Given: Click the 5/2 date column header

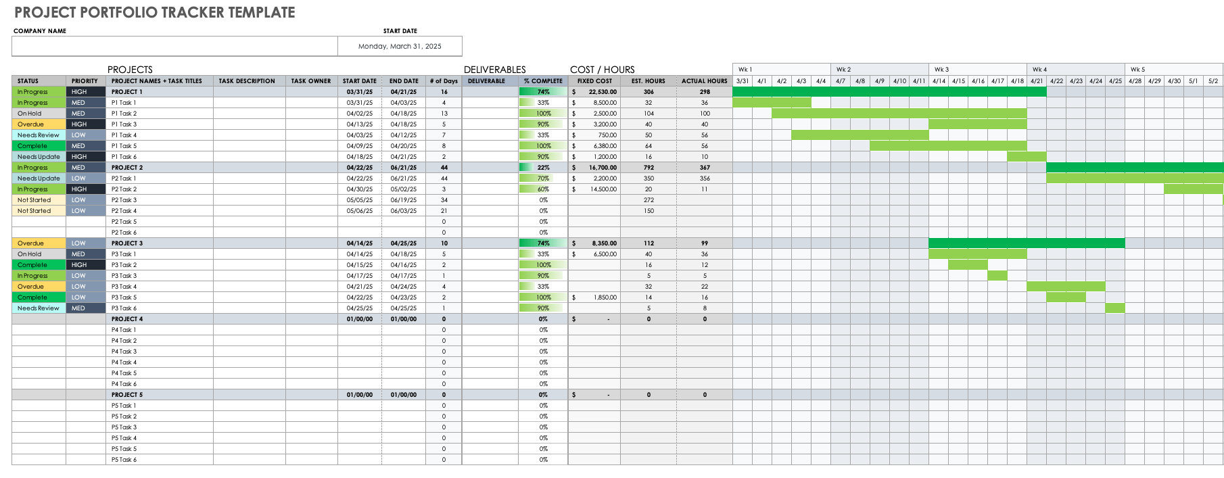Looking at the screenshot, I should click(1213, 81).
